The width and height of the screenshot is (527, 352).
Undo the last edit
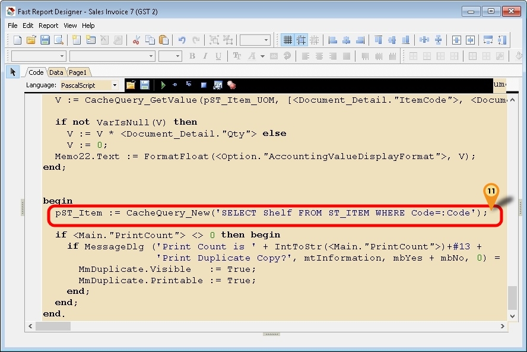point(182,40)
